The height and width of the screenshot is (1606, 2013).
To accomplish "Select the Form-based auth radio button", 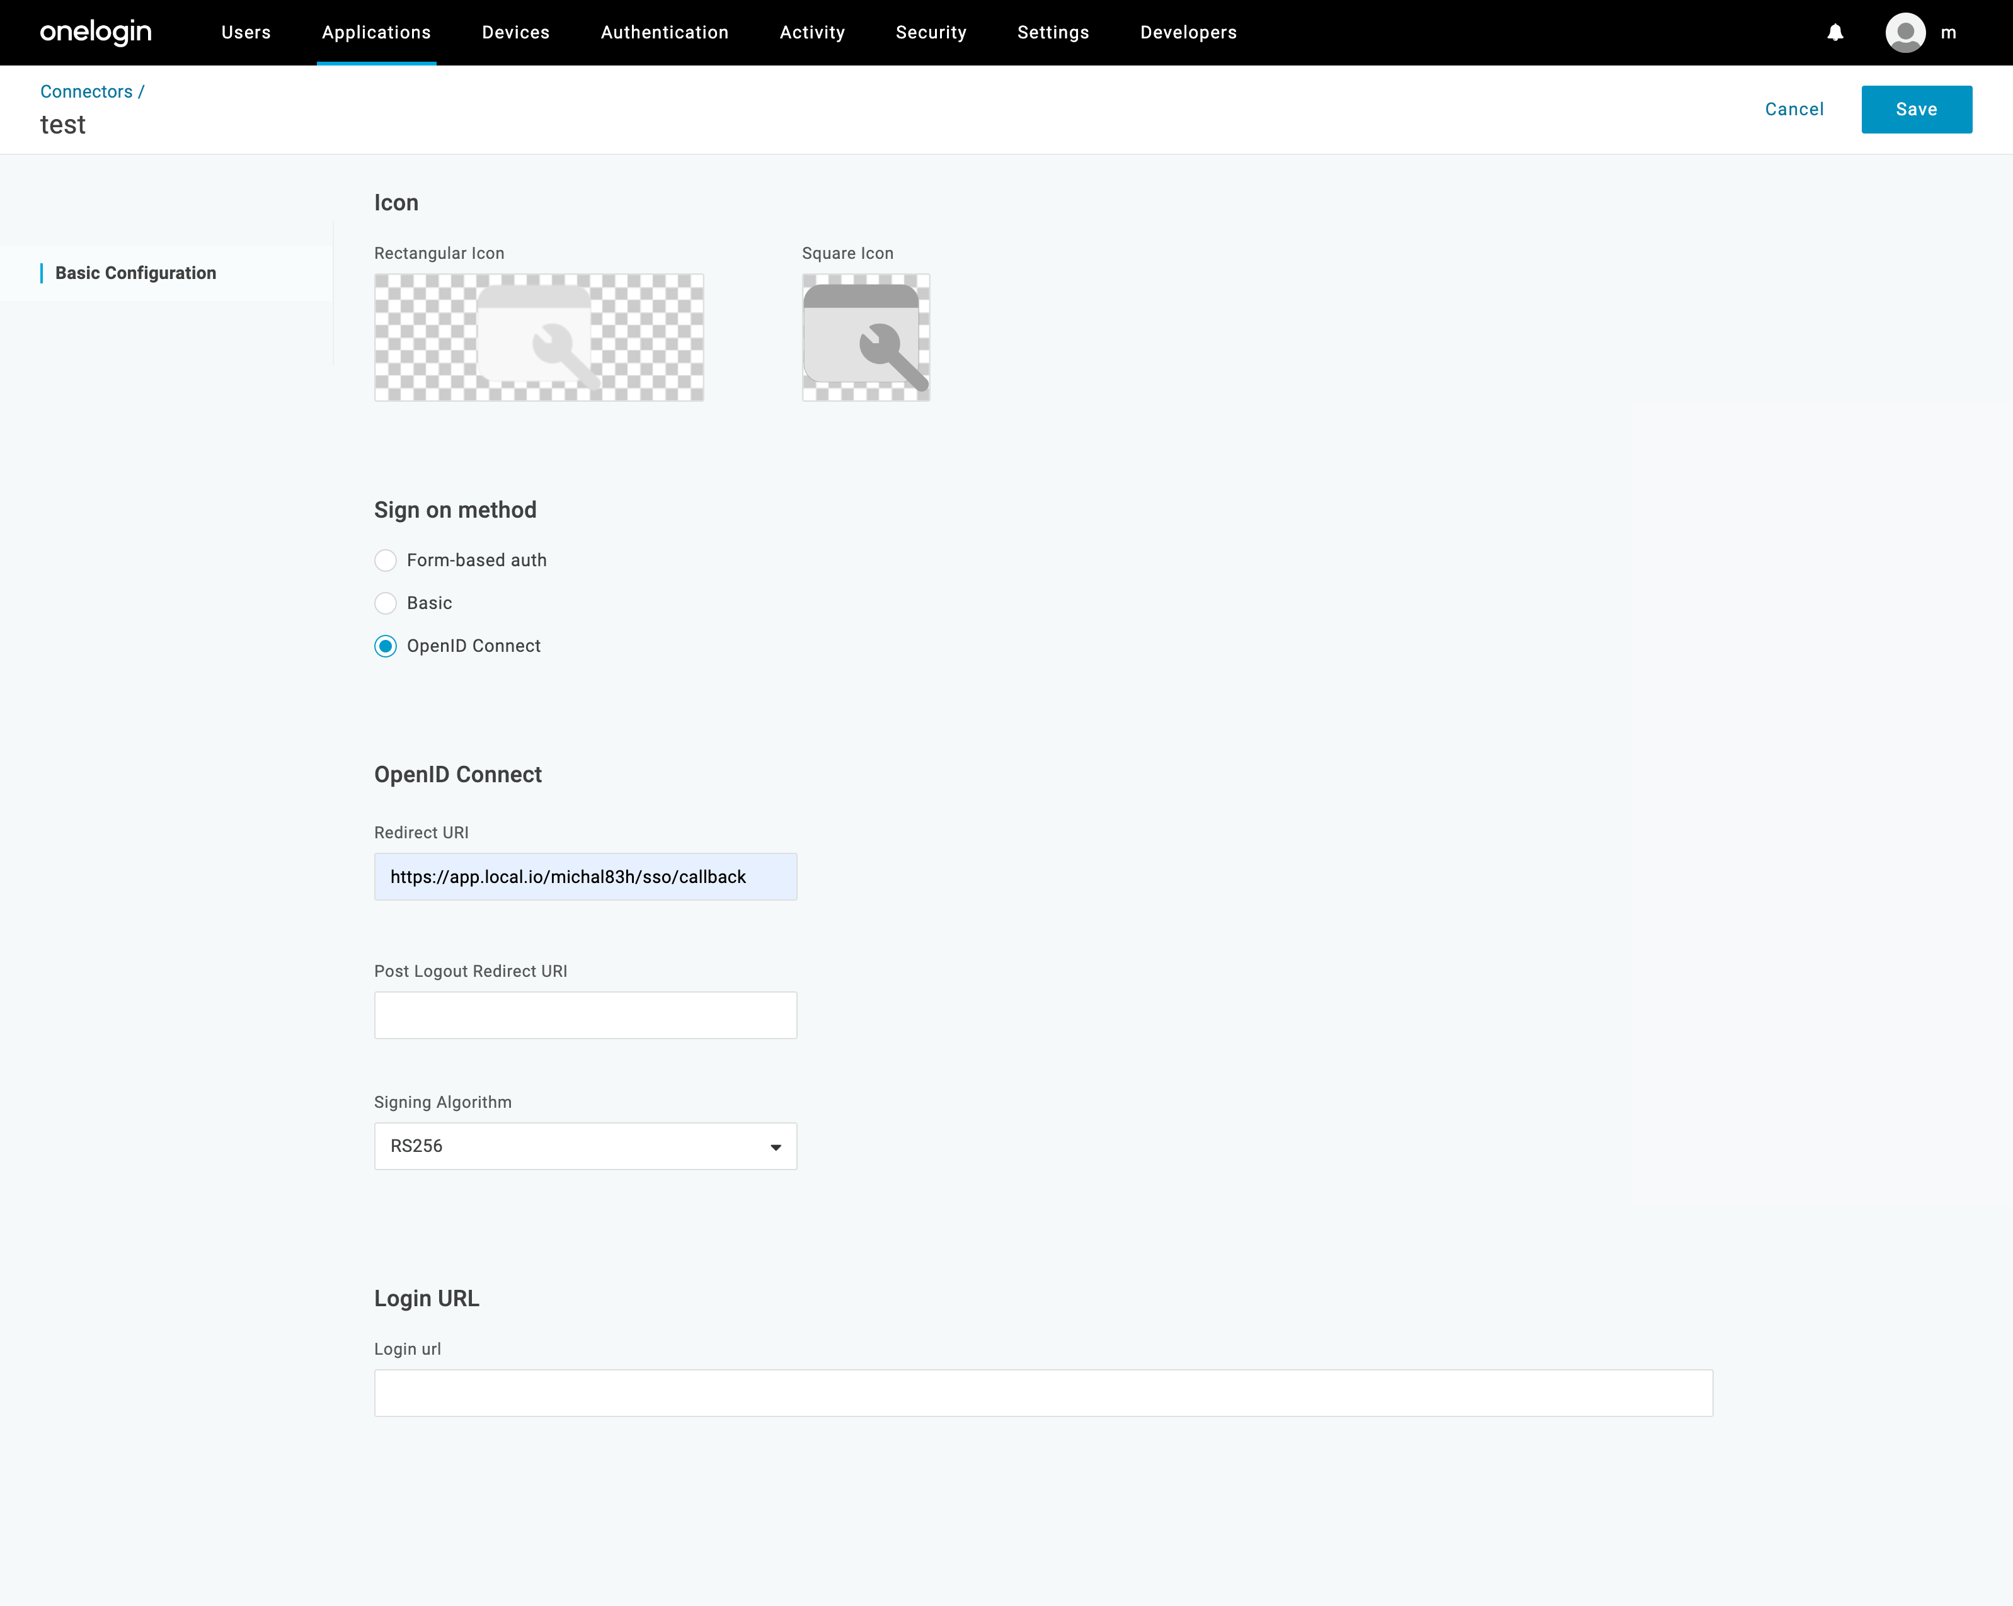I will (386, 560).
